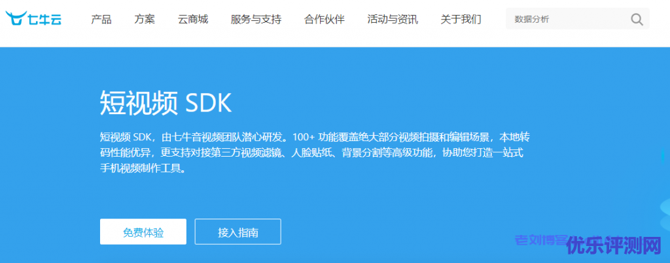The image size is (670, 263).
Task: Open the 服务与支持 menu
Action: 256,19
